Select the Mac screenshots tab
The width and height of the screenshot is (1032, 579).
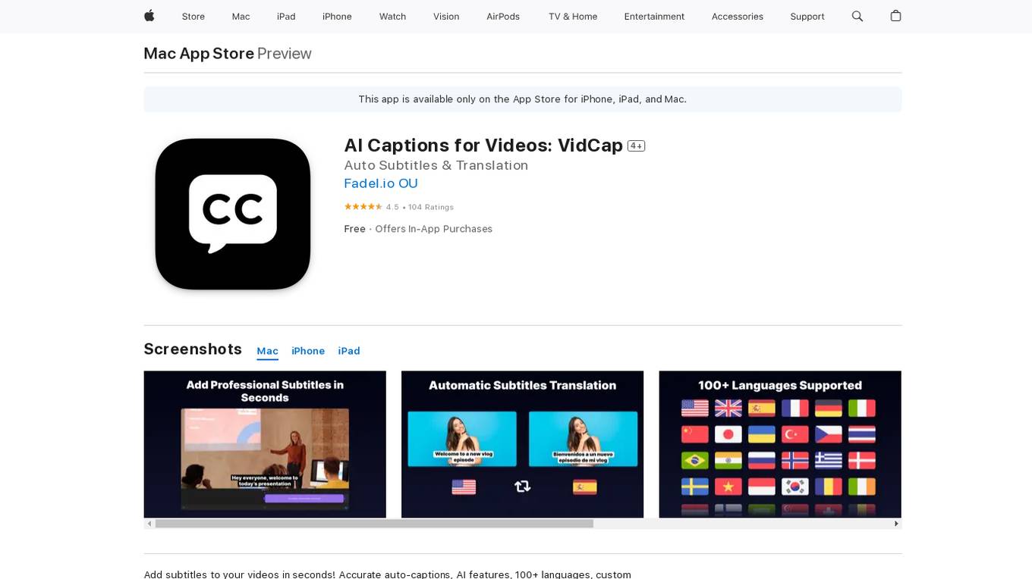(x=267, y=351)
